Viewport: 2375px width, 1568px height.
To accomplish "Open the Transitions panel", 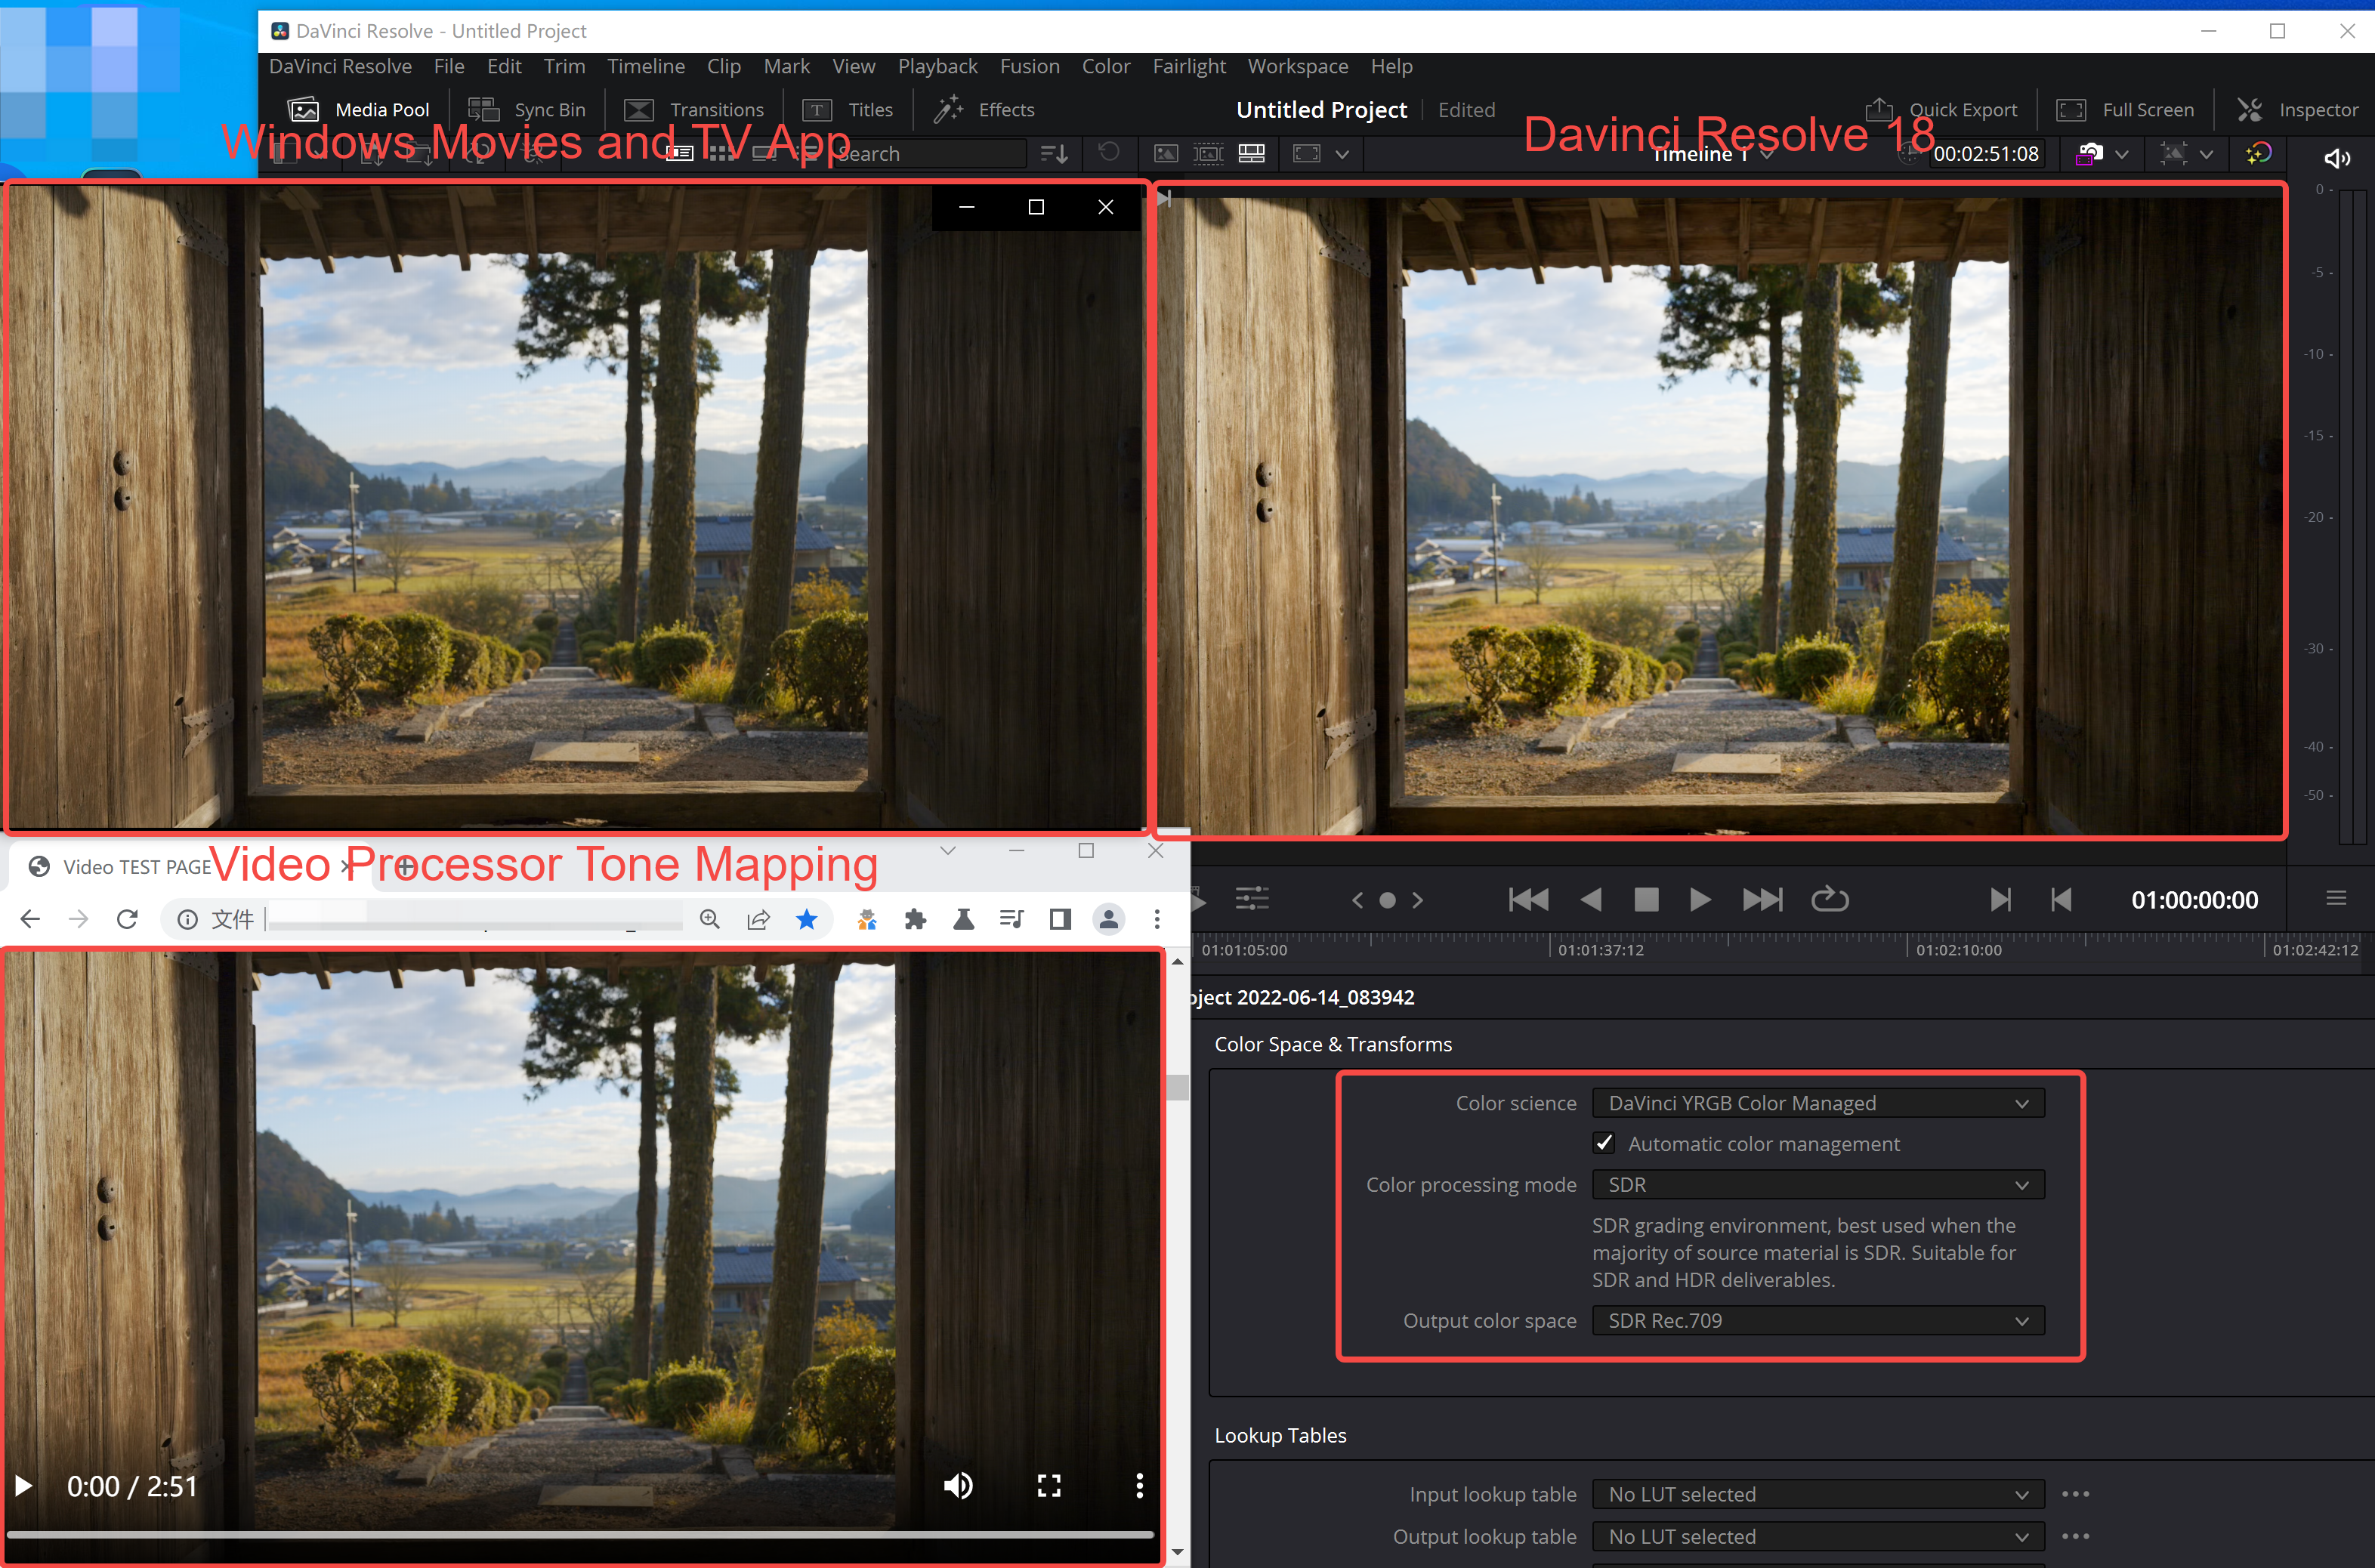I will point(694,109).
